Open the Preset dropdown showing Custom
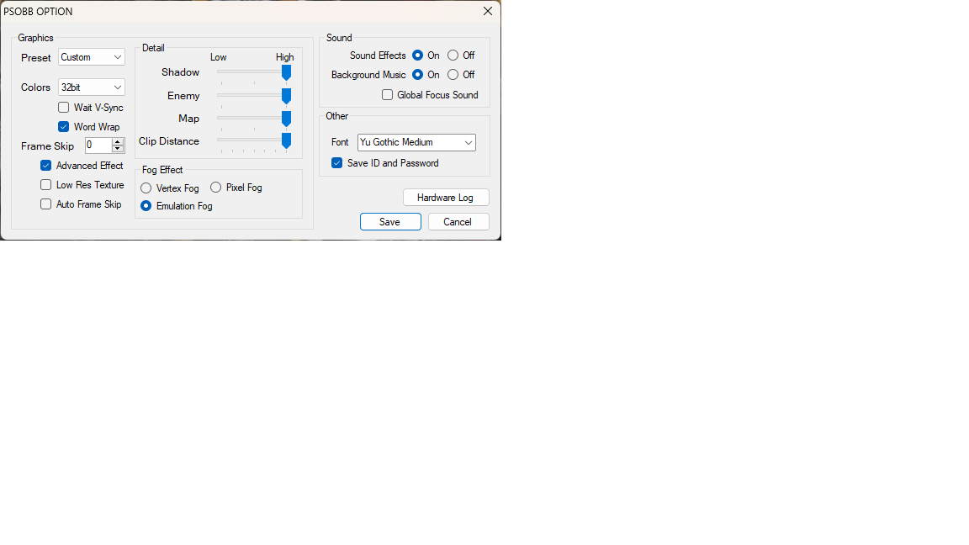The image size is (969, 545). click(x=92, y=57)
